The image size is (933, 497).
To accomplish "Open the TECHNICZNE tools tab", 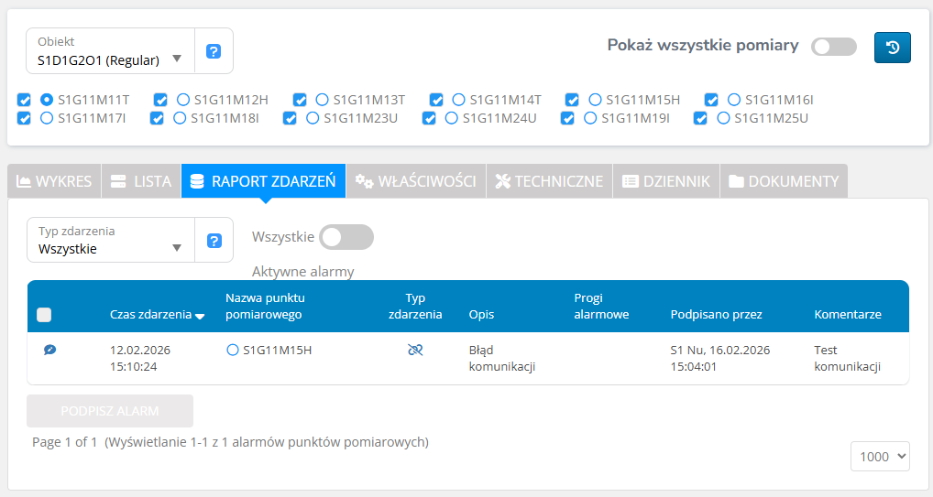I will click(x=548, y=181).
